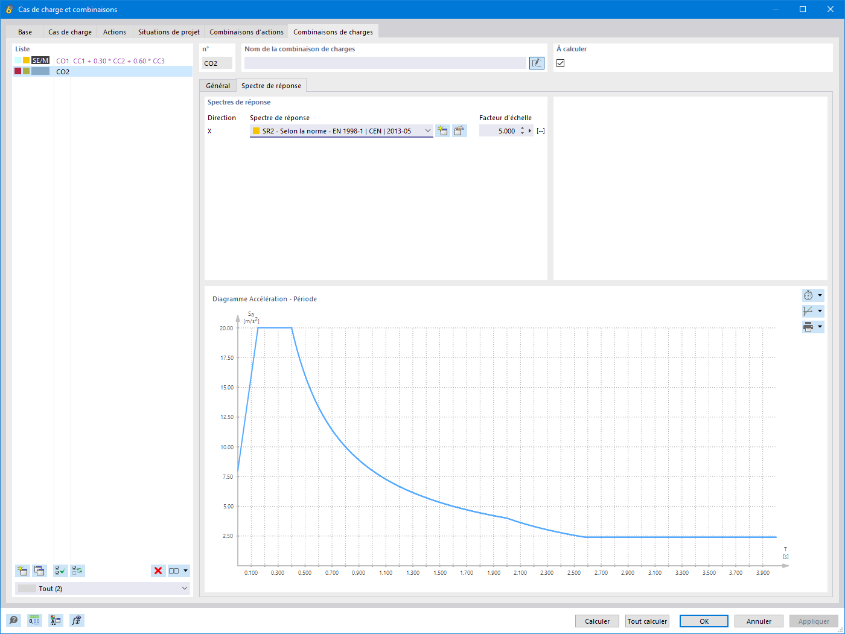The image size is (845, 634).
Task: Click the yellow color swatch in the CO1 row
Action: 27,60
